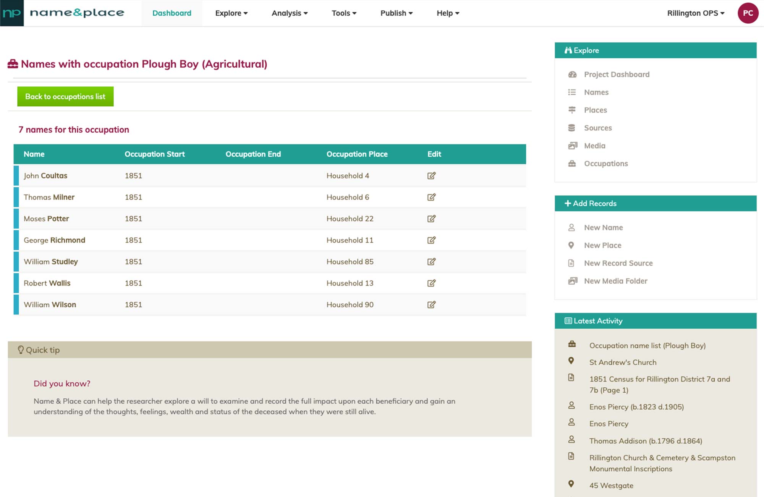Open Robert Wallis name link
The height and width of the screenshot is (497, 764).
point(47,283)
